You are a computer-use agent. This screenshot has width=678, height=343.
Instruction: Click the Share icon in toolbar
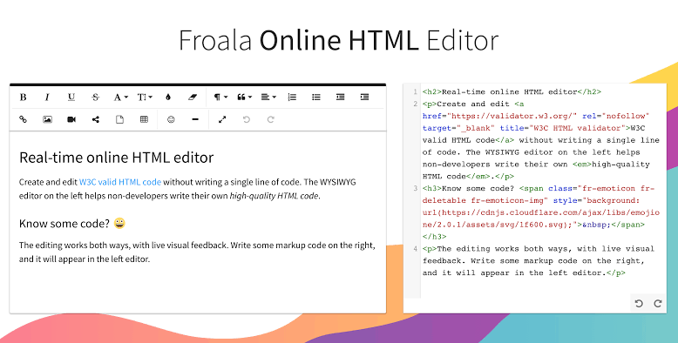tap(96, 119)
